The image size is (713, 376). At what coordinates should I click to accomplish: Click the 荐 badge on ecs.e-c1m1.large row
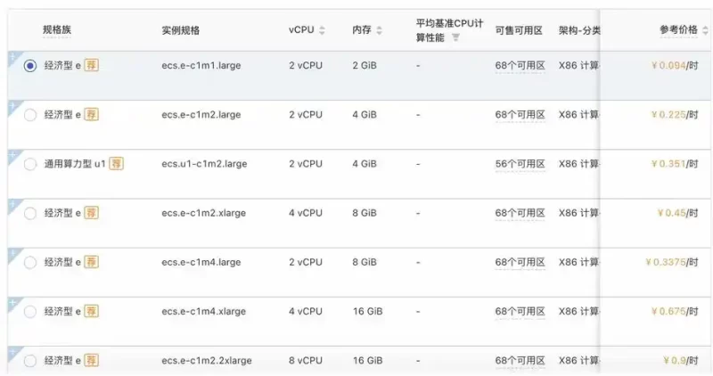pos(92,66)
